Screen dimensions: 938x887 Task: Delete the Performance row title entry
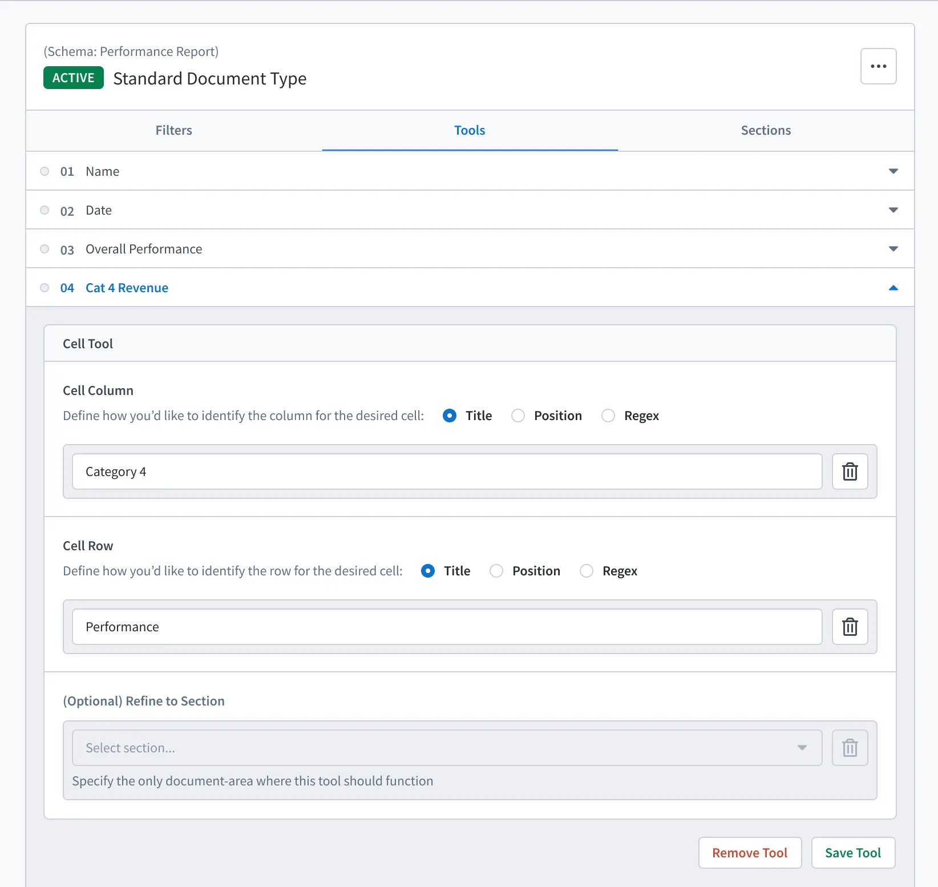[x=850, y=627]
